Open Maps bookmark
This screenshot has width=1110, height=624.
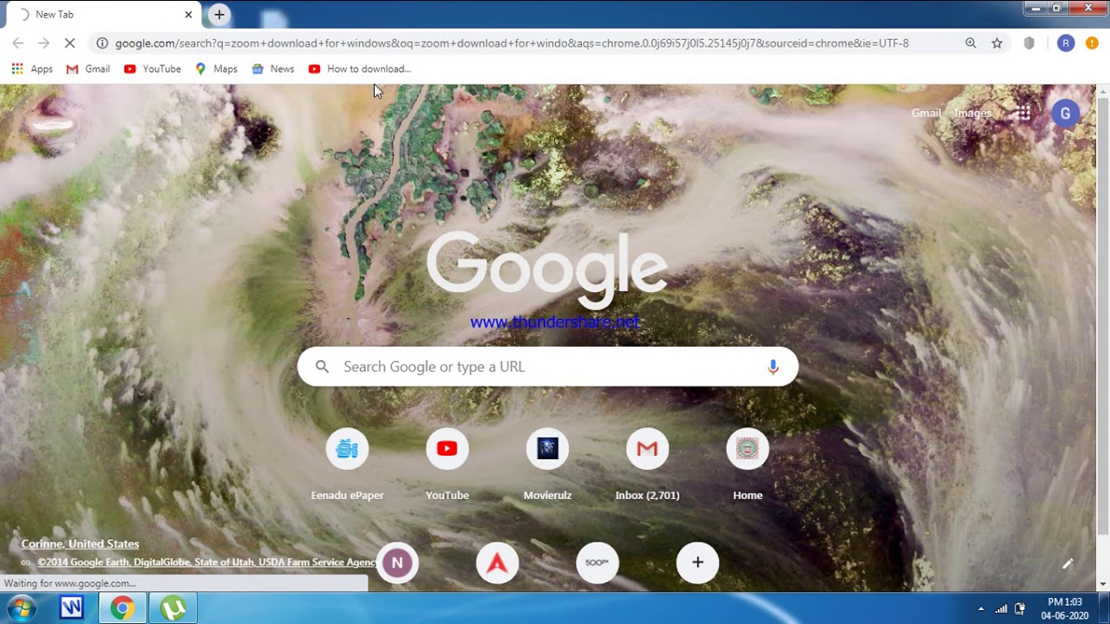(x=216, y=68)
